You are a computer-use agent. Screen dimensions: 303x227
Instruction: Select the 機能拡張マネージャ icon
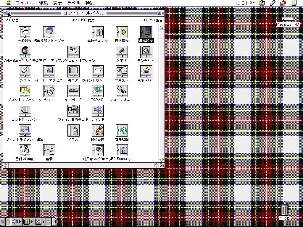tap(49, 32)
